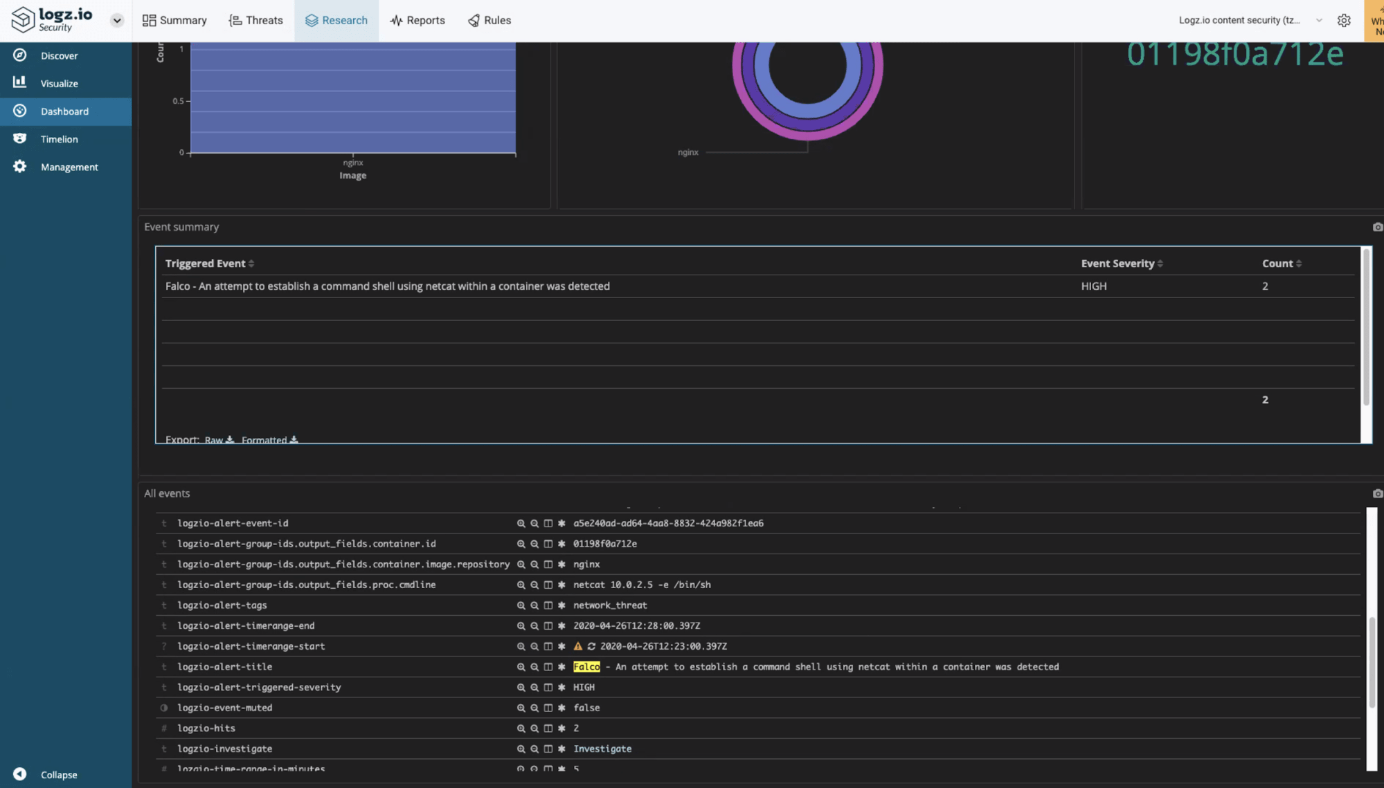1384x788 pixels.
Task: Filter out value on logzio-alert-title row
Action: tap(534, 667)
